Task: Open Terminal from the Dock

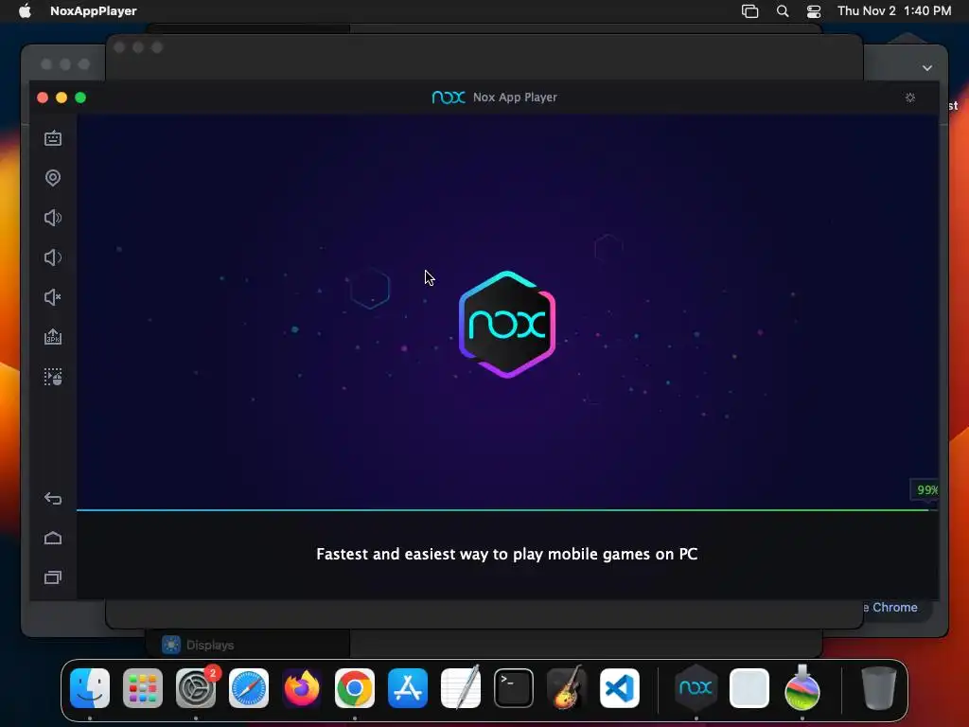Action: click(x=514, y=687)
